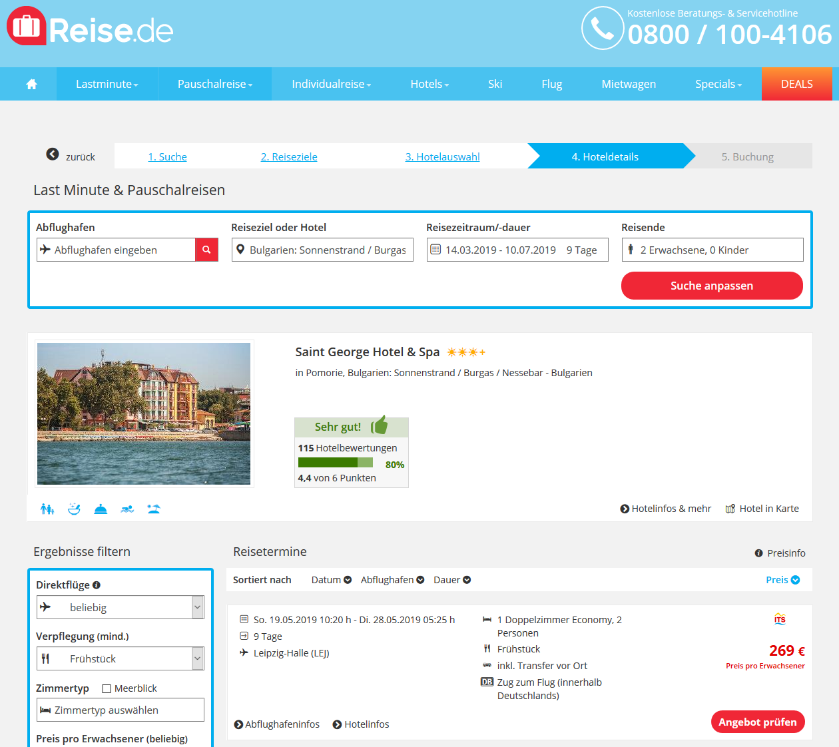Go to the home icon in navigation
839x747 pixels.
[31, 84]
